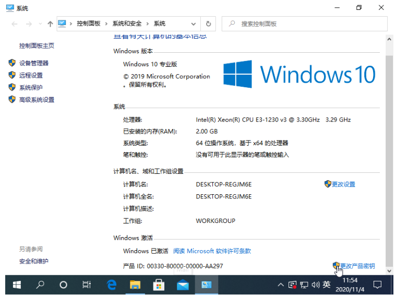Image resolution: width=395 pixels, height=295 pixels.
Task: Open 设备管理器 (Device Manager) in sidebar
Action: point(33,63)
